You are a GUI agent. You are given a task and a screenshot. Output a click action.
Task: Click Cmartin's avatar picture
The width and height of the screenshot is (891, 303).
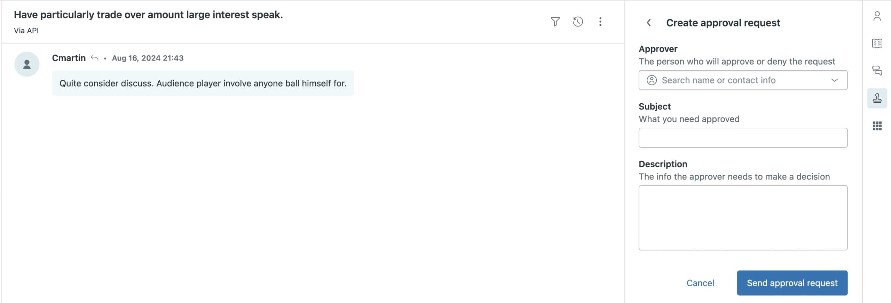(x=27, y=64)
